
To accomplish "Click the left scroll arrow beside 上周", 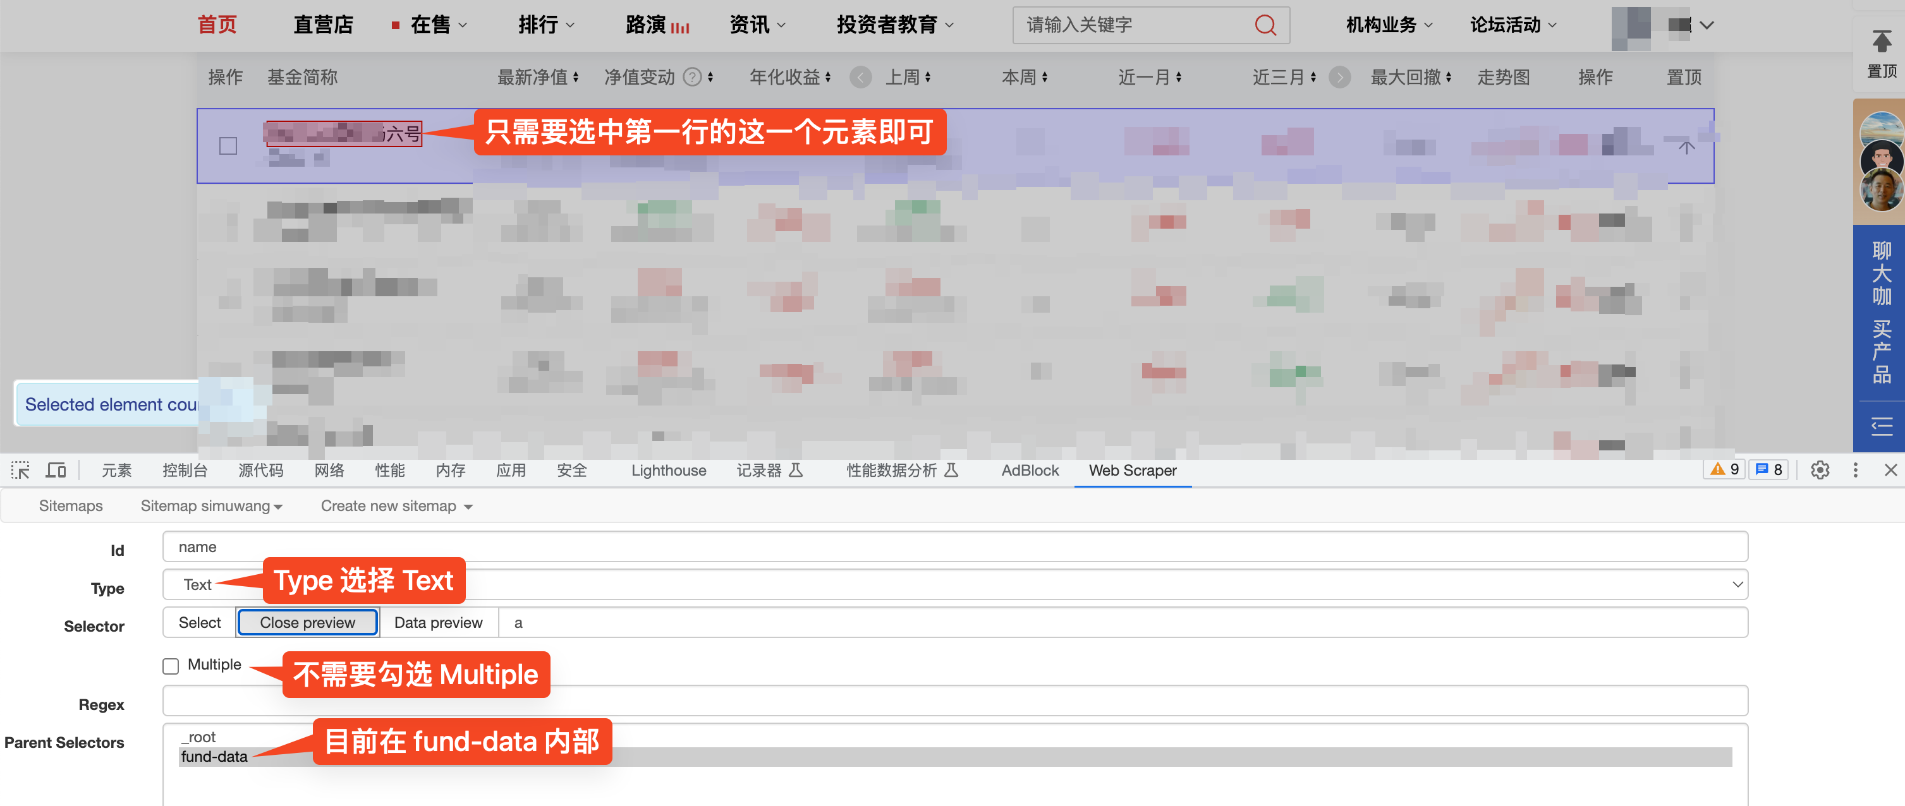I will pos(860,77).
